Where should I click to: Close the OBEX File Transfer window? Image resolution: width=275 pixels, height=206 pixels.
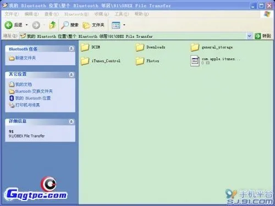(269, 6)
